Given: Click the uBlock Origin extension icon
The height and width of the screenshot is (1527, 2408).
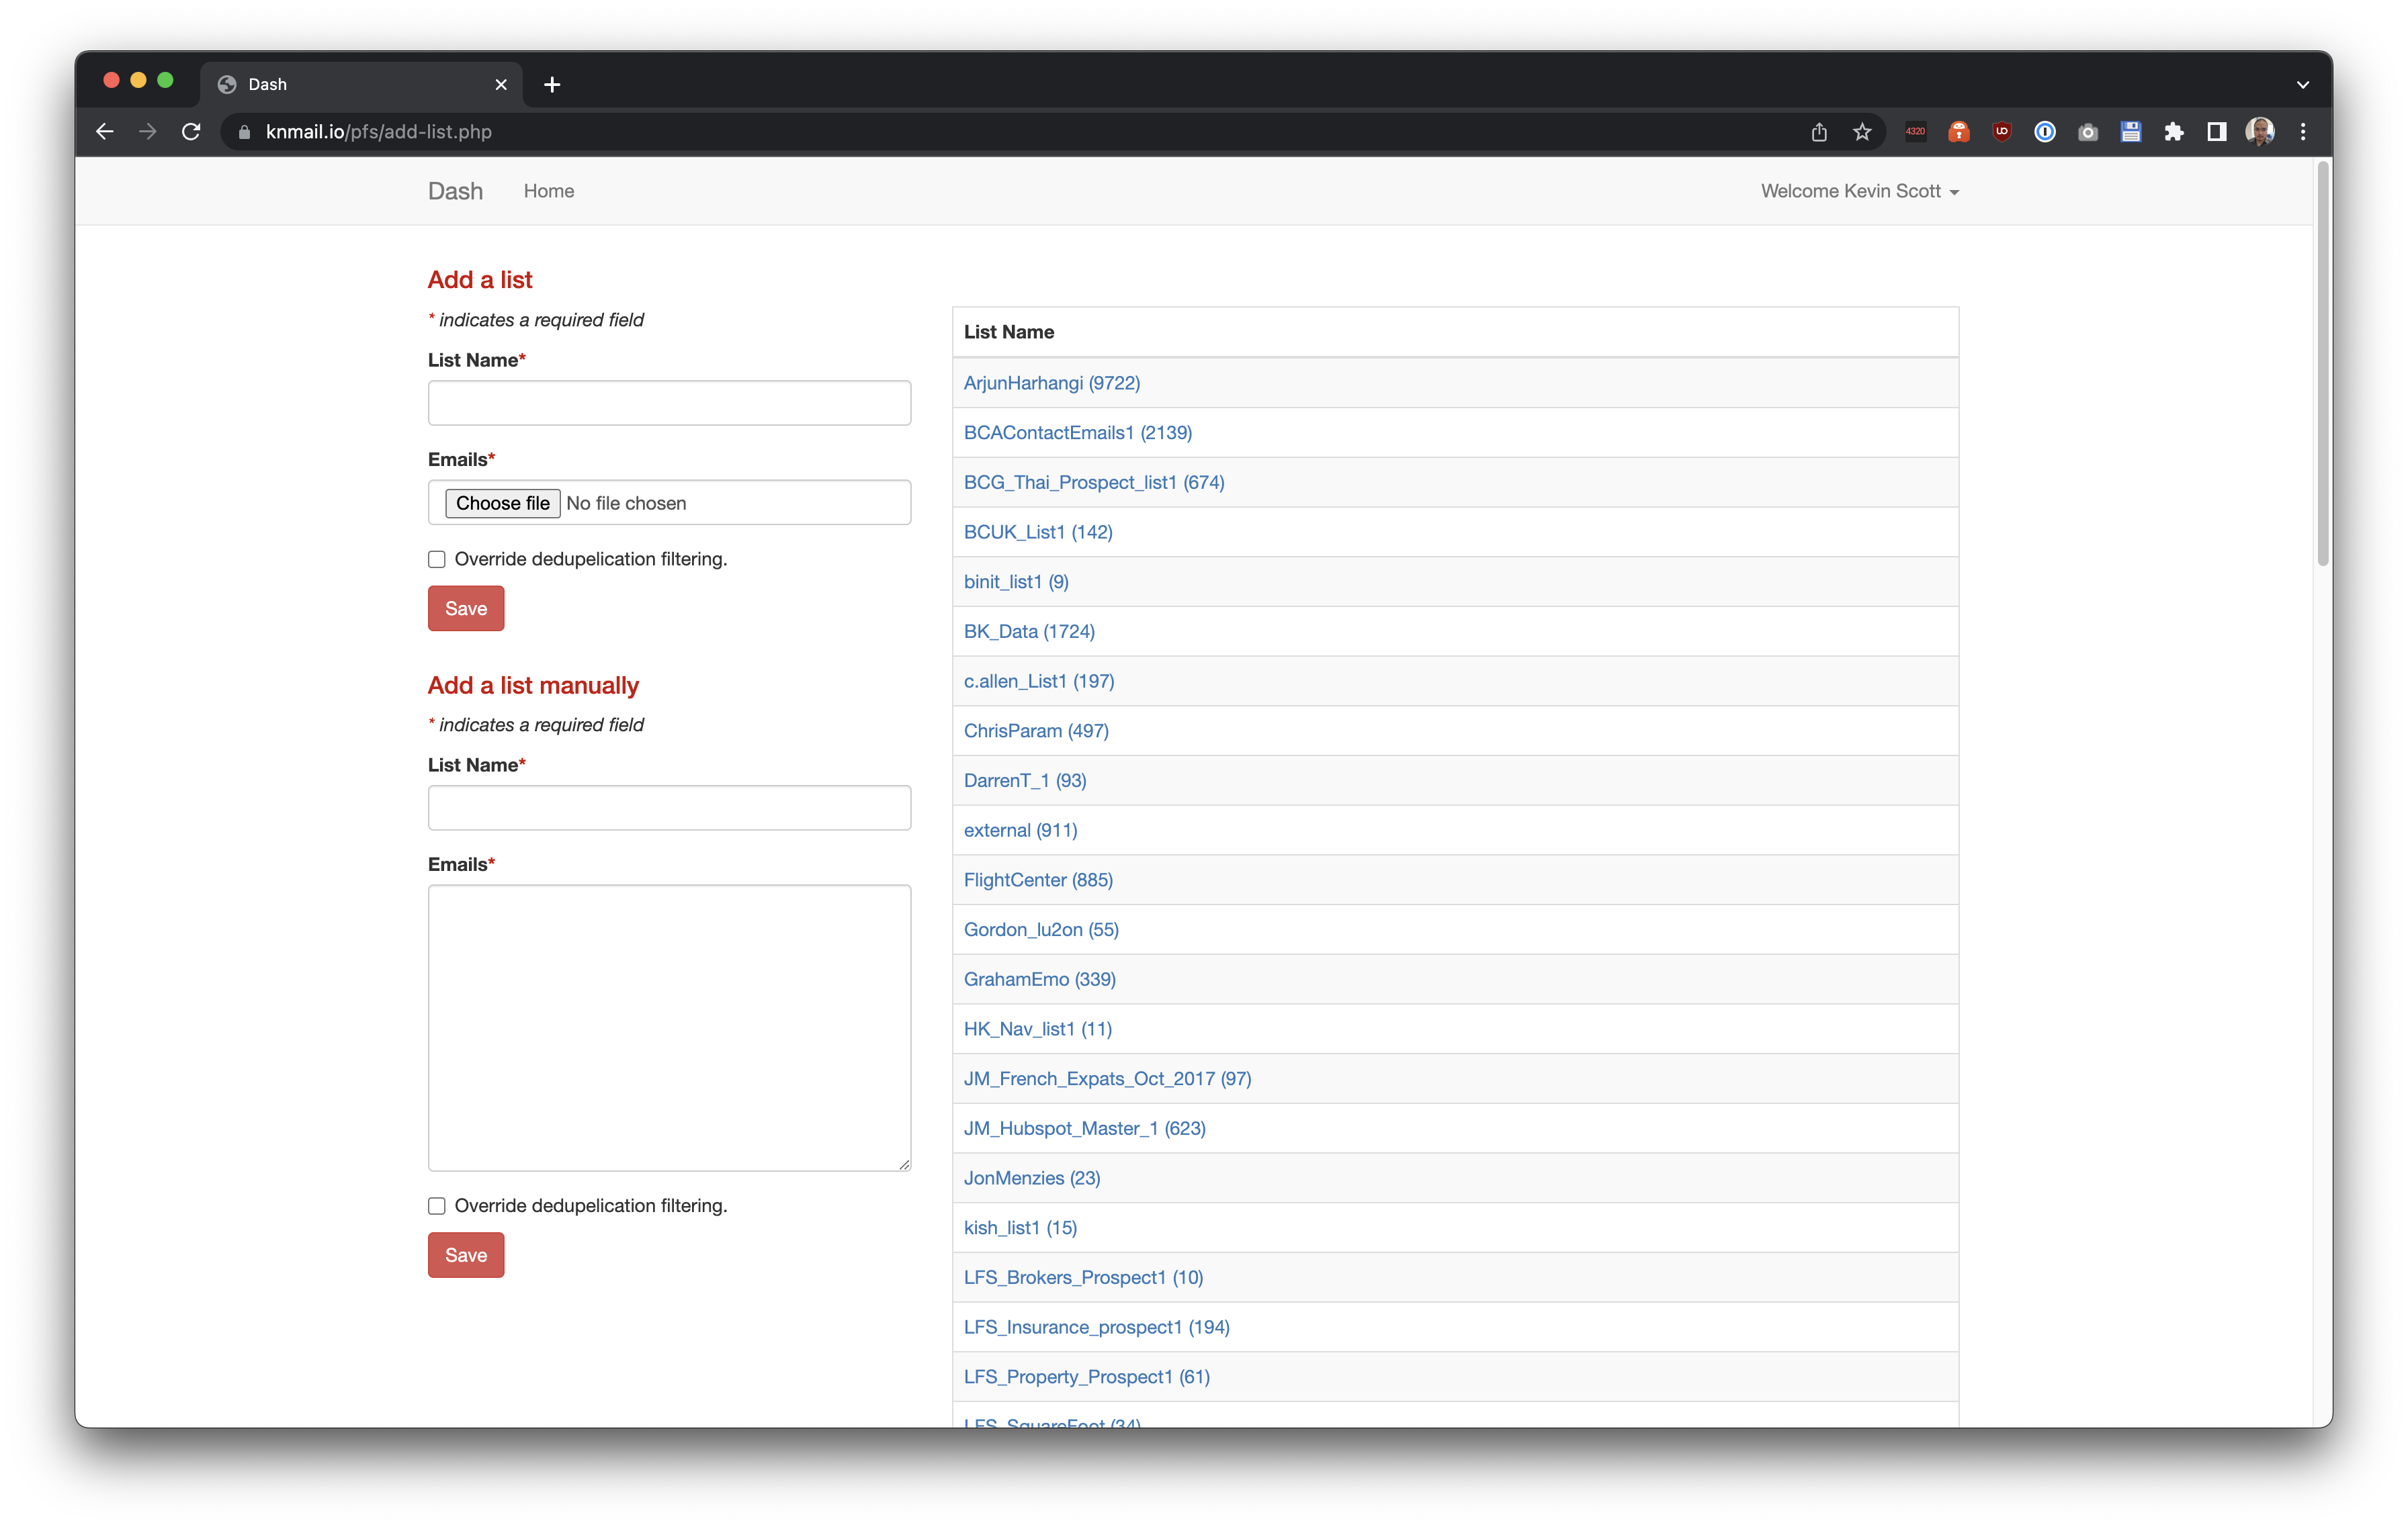Looking at the screenshot, I should click(2001, 132).
